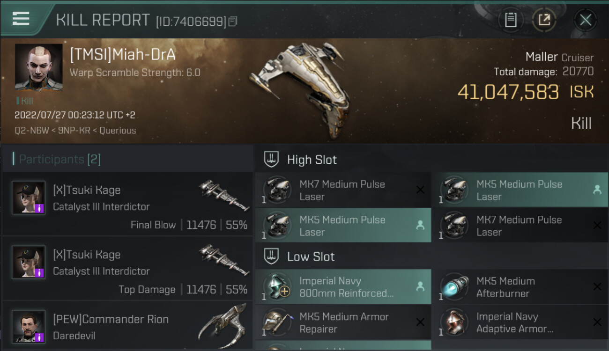Open Commander Rion's participant portrait
Screen dimensions: 609x351
point(29,326)
